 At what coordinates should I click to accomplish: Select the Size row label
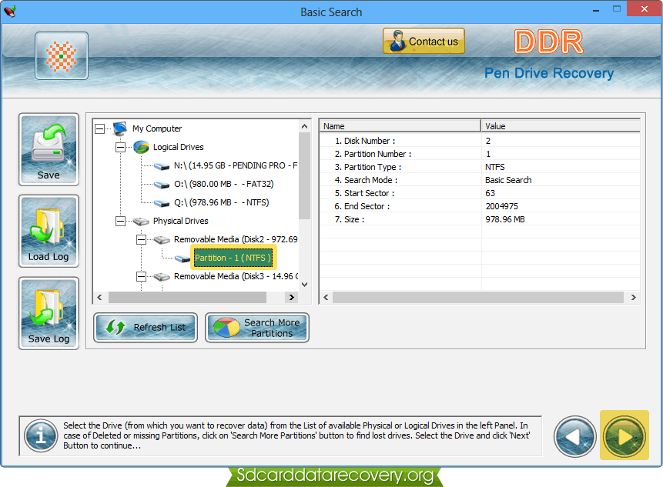coord(350,219)
